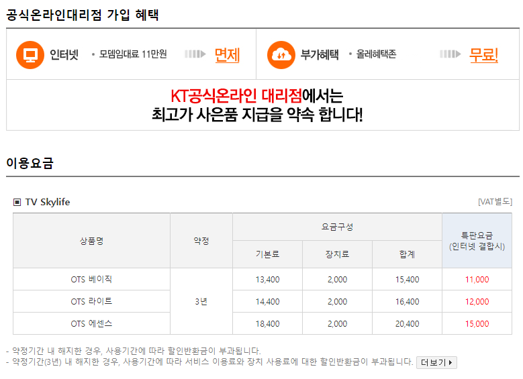Viewport: 523px width, 379px height.
Task: Click the 요금구성 header cell
Action: [337, 227]
